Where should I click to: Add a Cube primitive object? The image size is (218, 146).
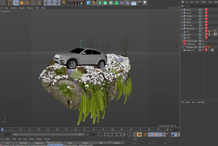pyautogui.click(x=88, y=3)
